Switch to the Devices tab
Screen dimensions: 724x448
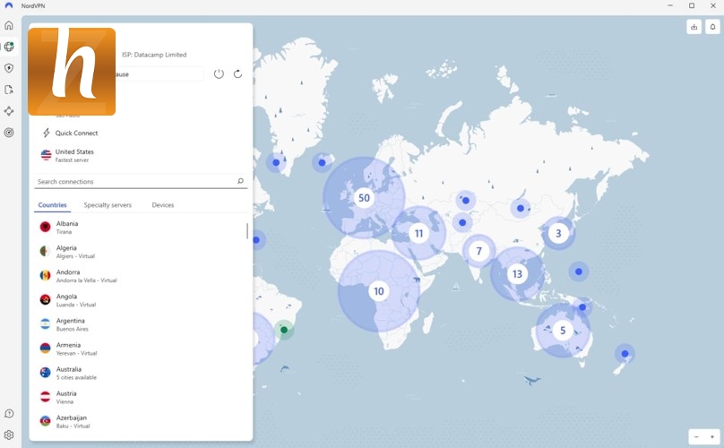[x=162, y=205]
